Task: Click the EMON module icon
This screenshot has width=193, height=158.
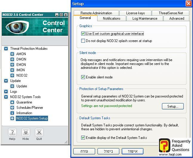Action: (x=12, y=65)
